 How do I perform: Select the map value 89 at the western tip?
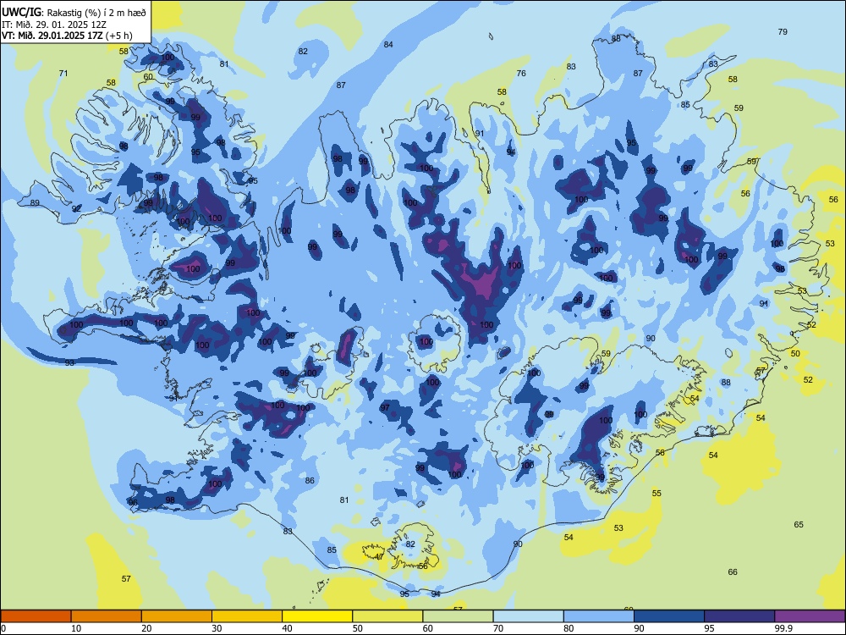[x=35, y=202]
